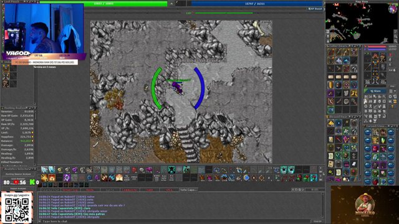This screenshot has width=399, height=224.
Task: Select the first item in the top-left panel
Action: [6, 68]
